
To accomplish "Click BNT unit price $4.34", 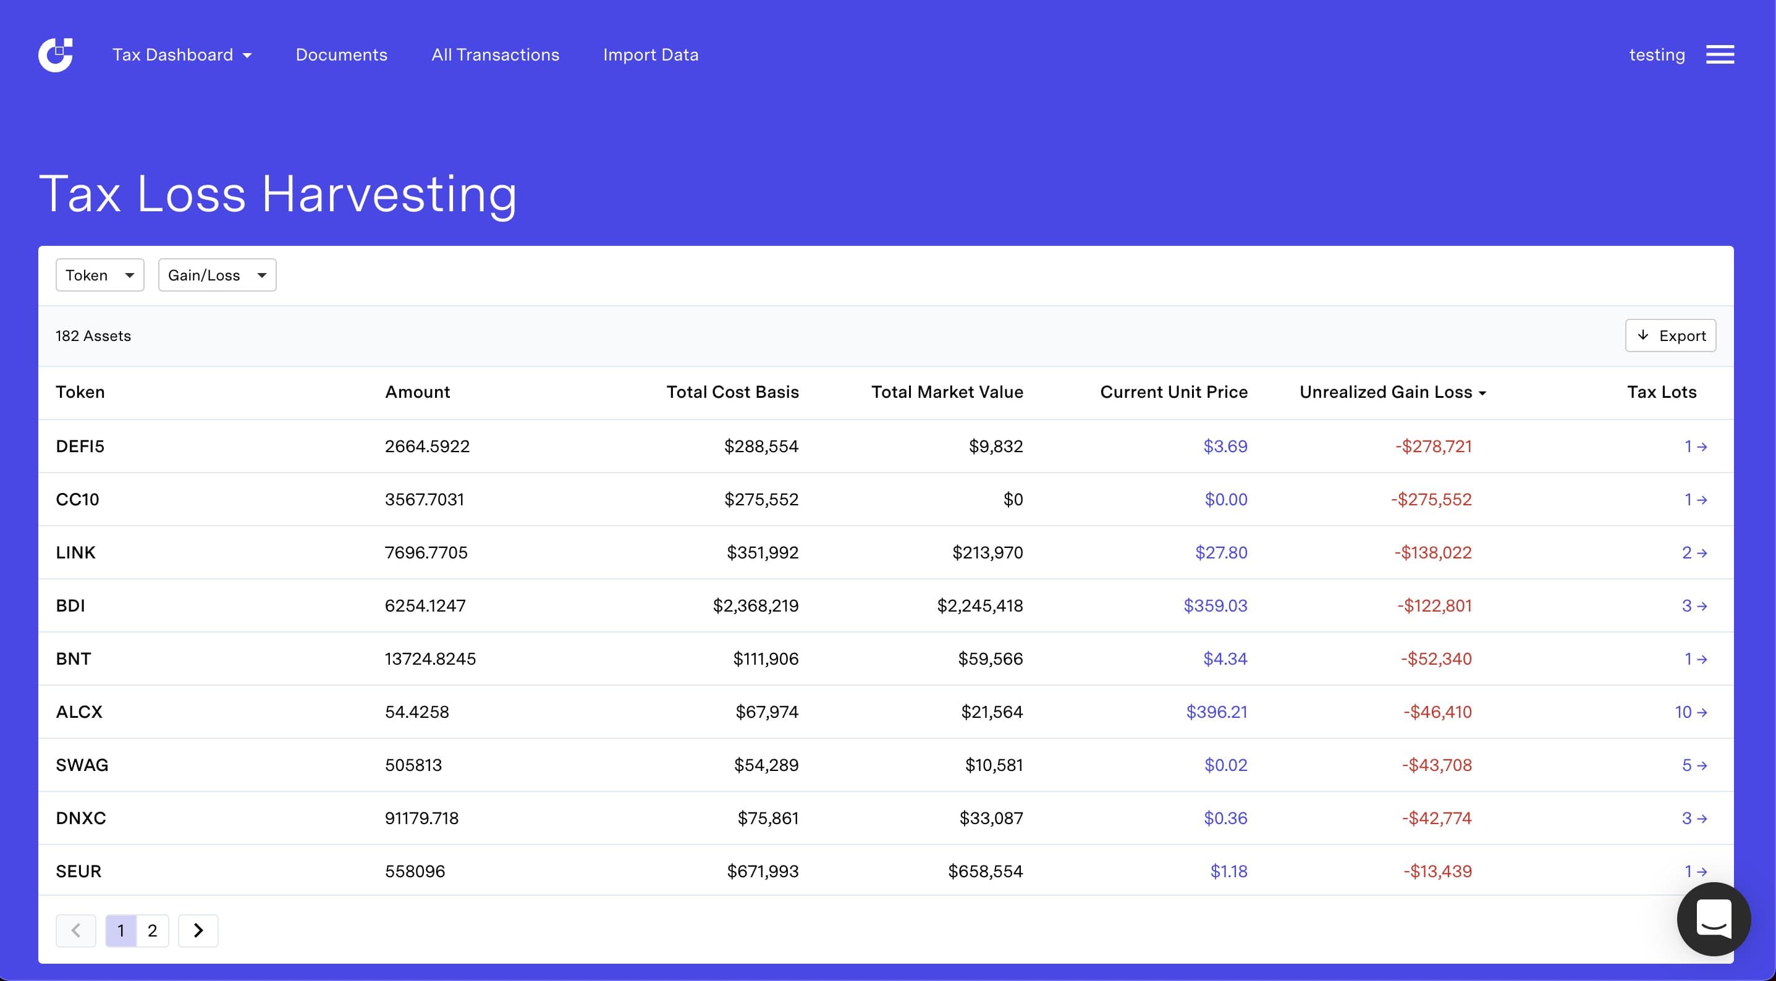I will [1225, 659].
